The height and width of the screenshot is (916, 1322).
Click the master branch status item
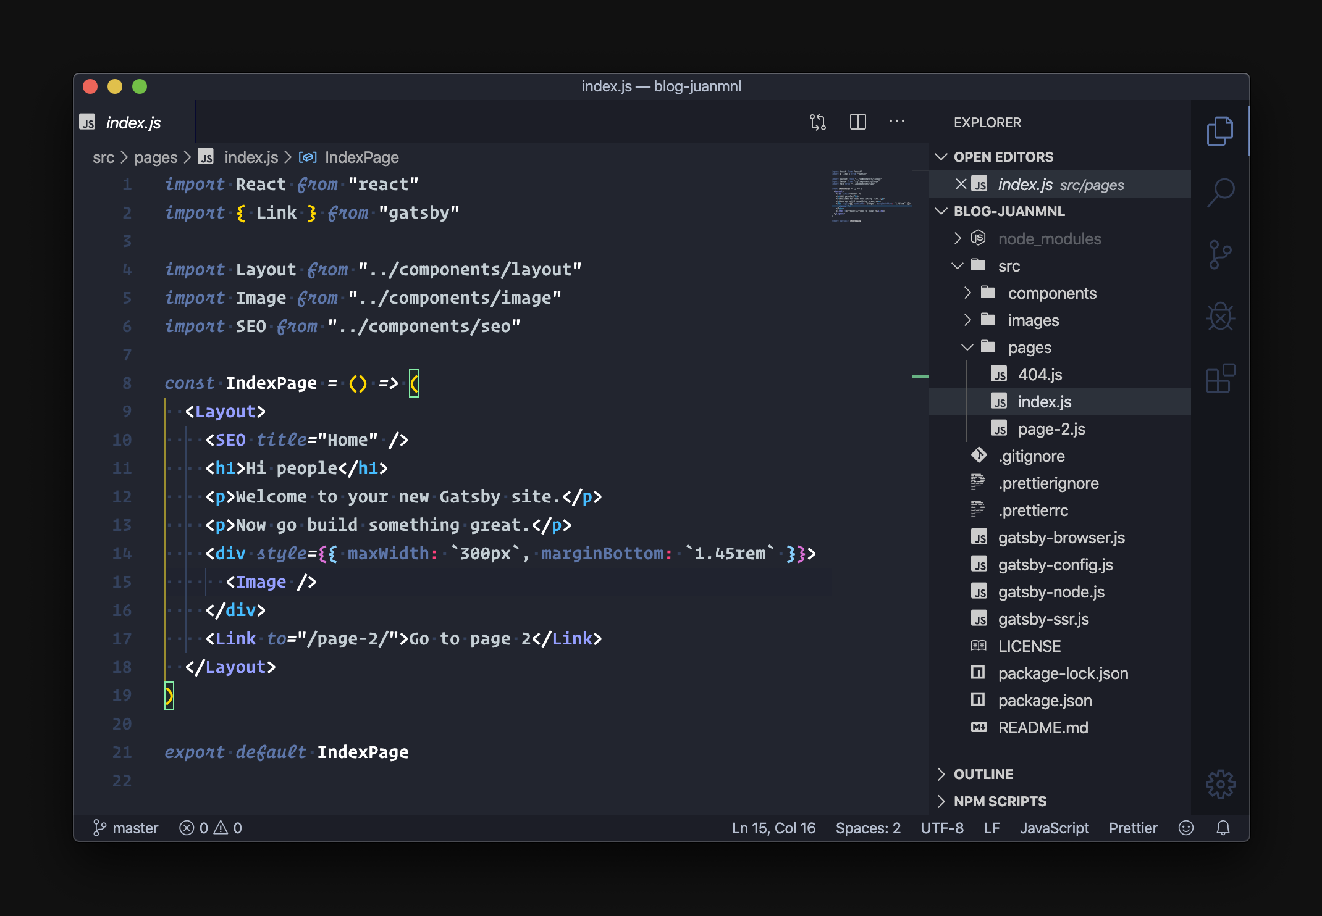126,828
